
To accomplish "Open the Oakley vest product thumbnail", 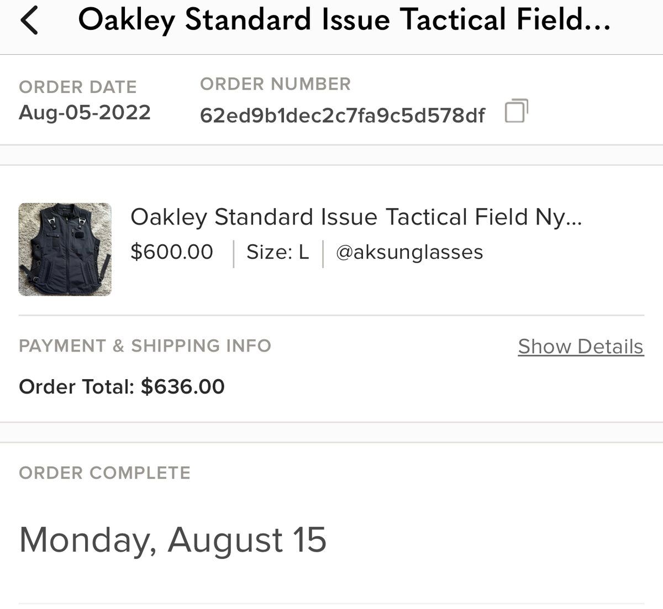I will pos(65,249).
